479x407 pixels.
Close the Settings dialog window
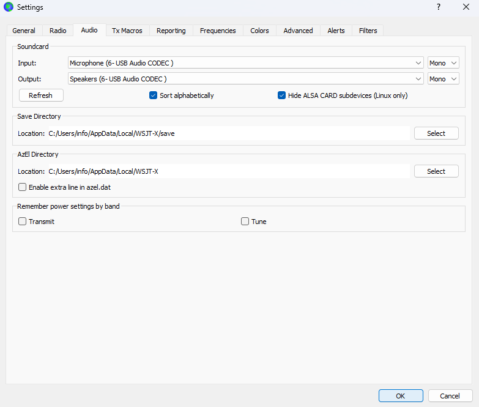point(466,7)
